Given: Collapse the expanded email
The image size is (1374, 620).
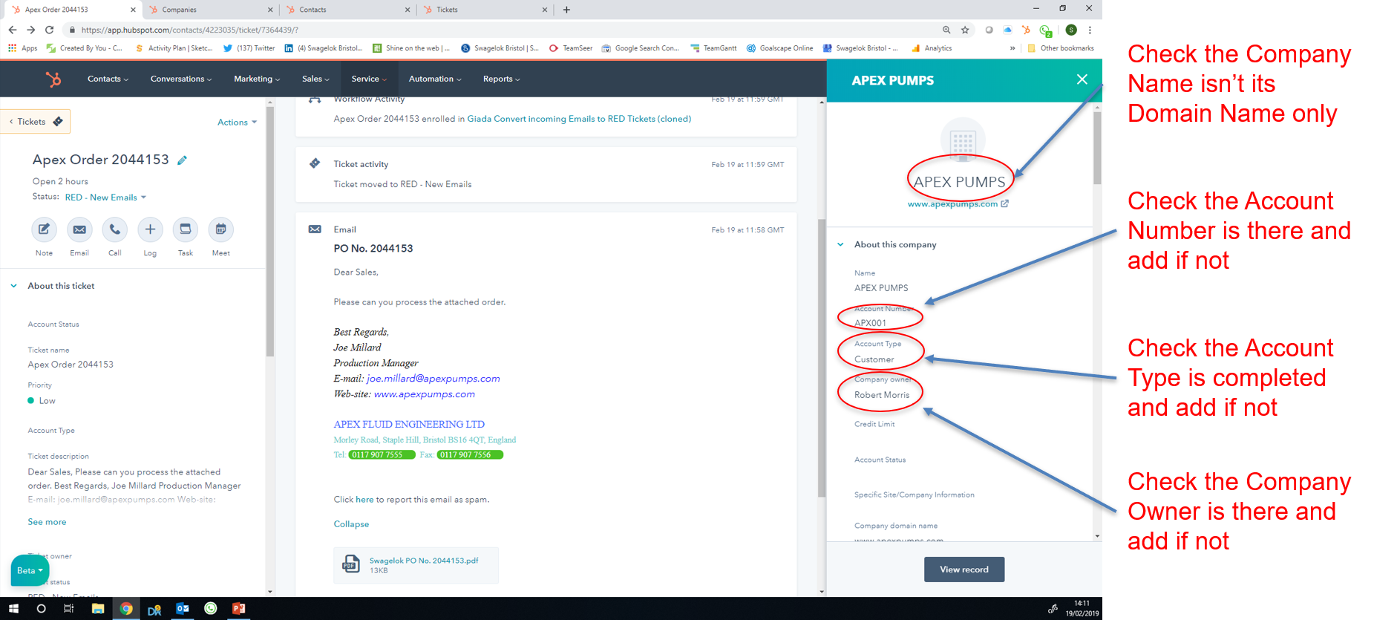Looking at the screenshot, I should coord(351,524).
